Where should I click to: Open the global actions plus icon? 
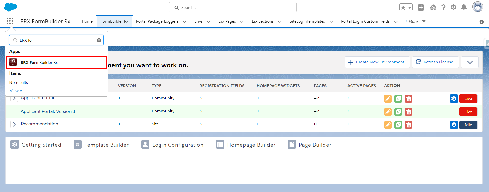(x=421, y=7)
